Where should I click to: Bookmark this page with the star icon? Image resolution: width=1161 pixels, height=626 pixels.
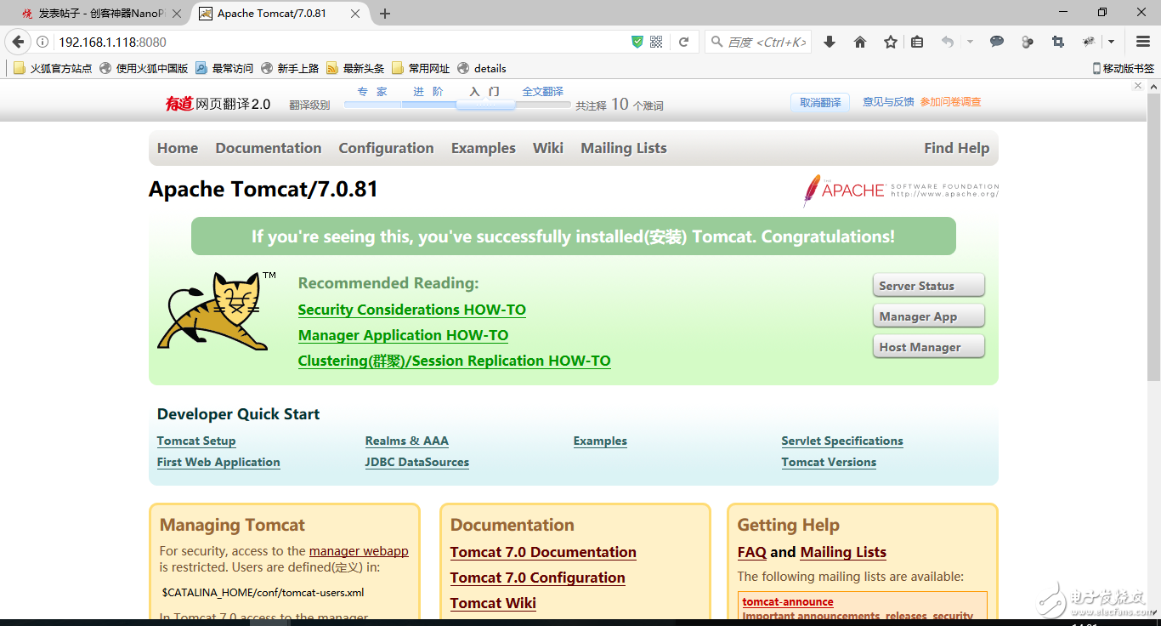click(x=890, y=42)
